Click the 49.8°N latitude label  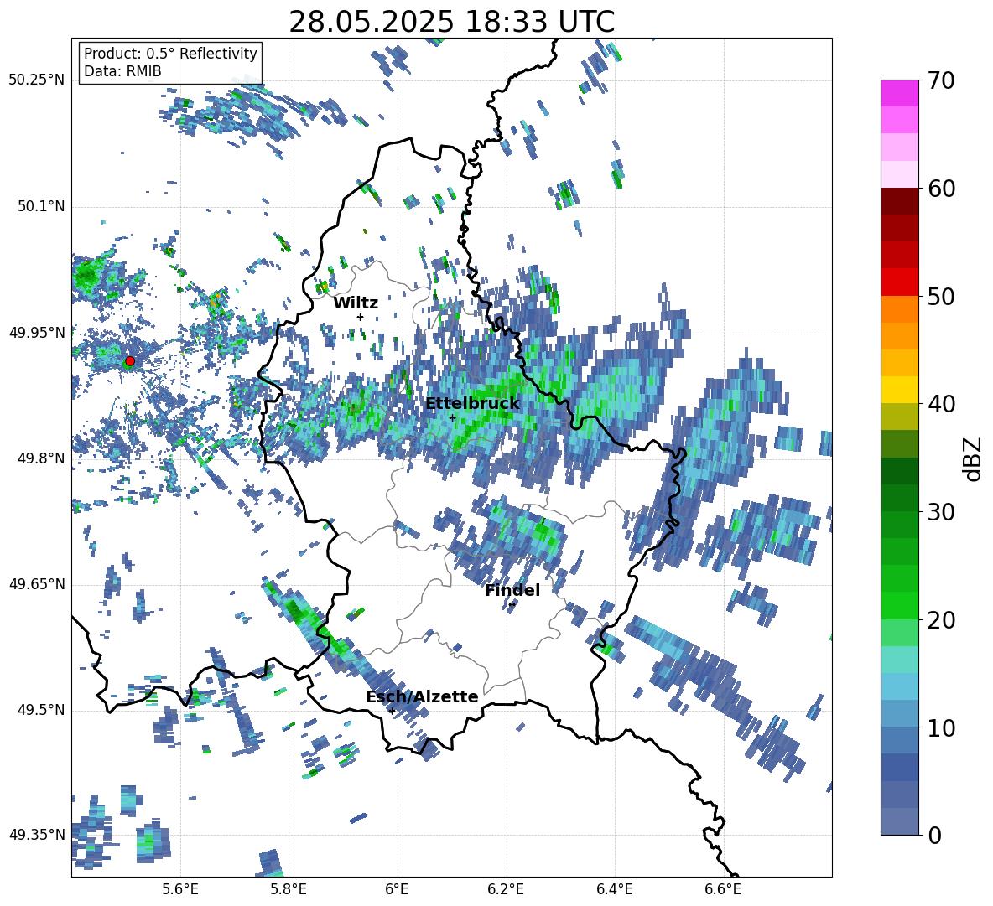(x=40, y=458)
